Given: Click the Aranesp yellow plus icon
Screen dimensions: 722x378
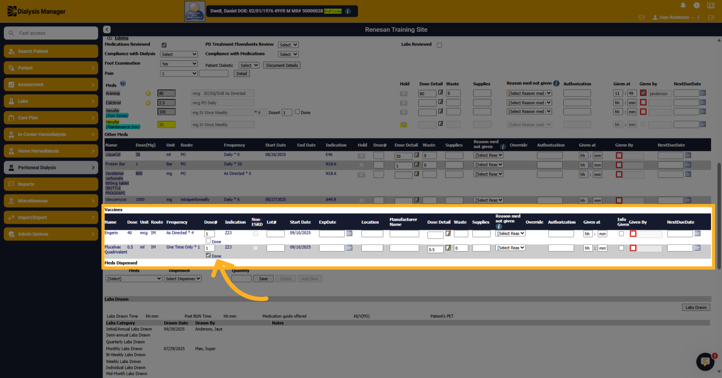Looking at the screenshot, I should click(x=148, y=94).
